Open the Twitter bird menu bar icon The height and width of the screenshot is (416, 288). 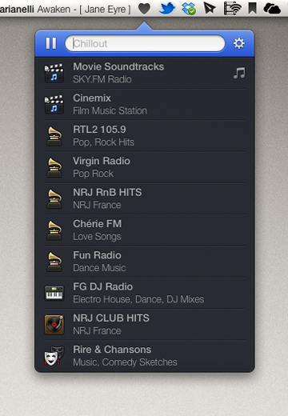click(167, 8)
